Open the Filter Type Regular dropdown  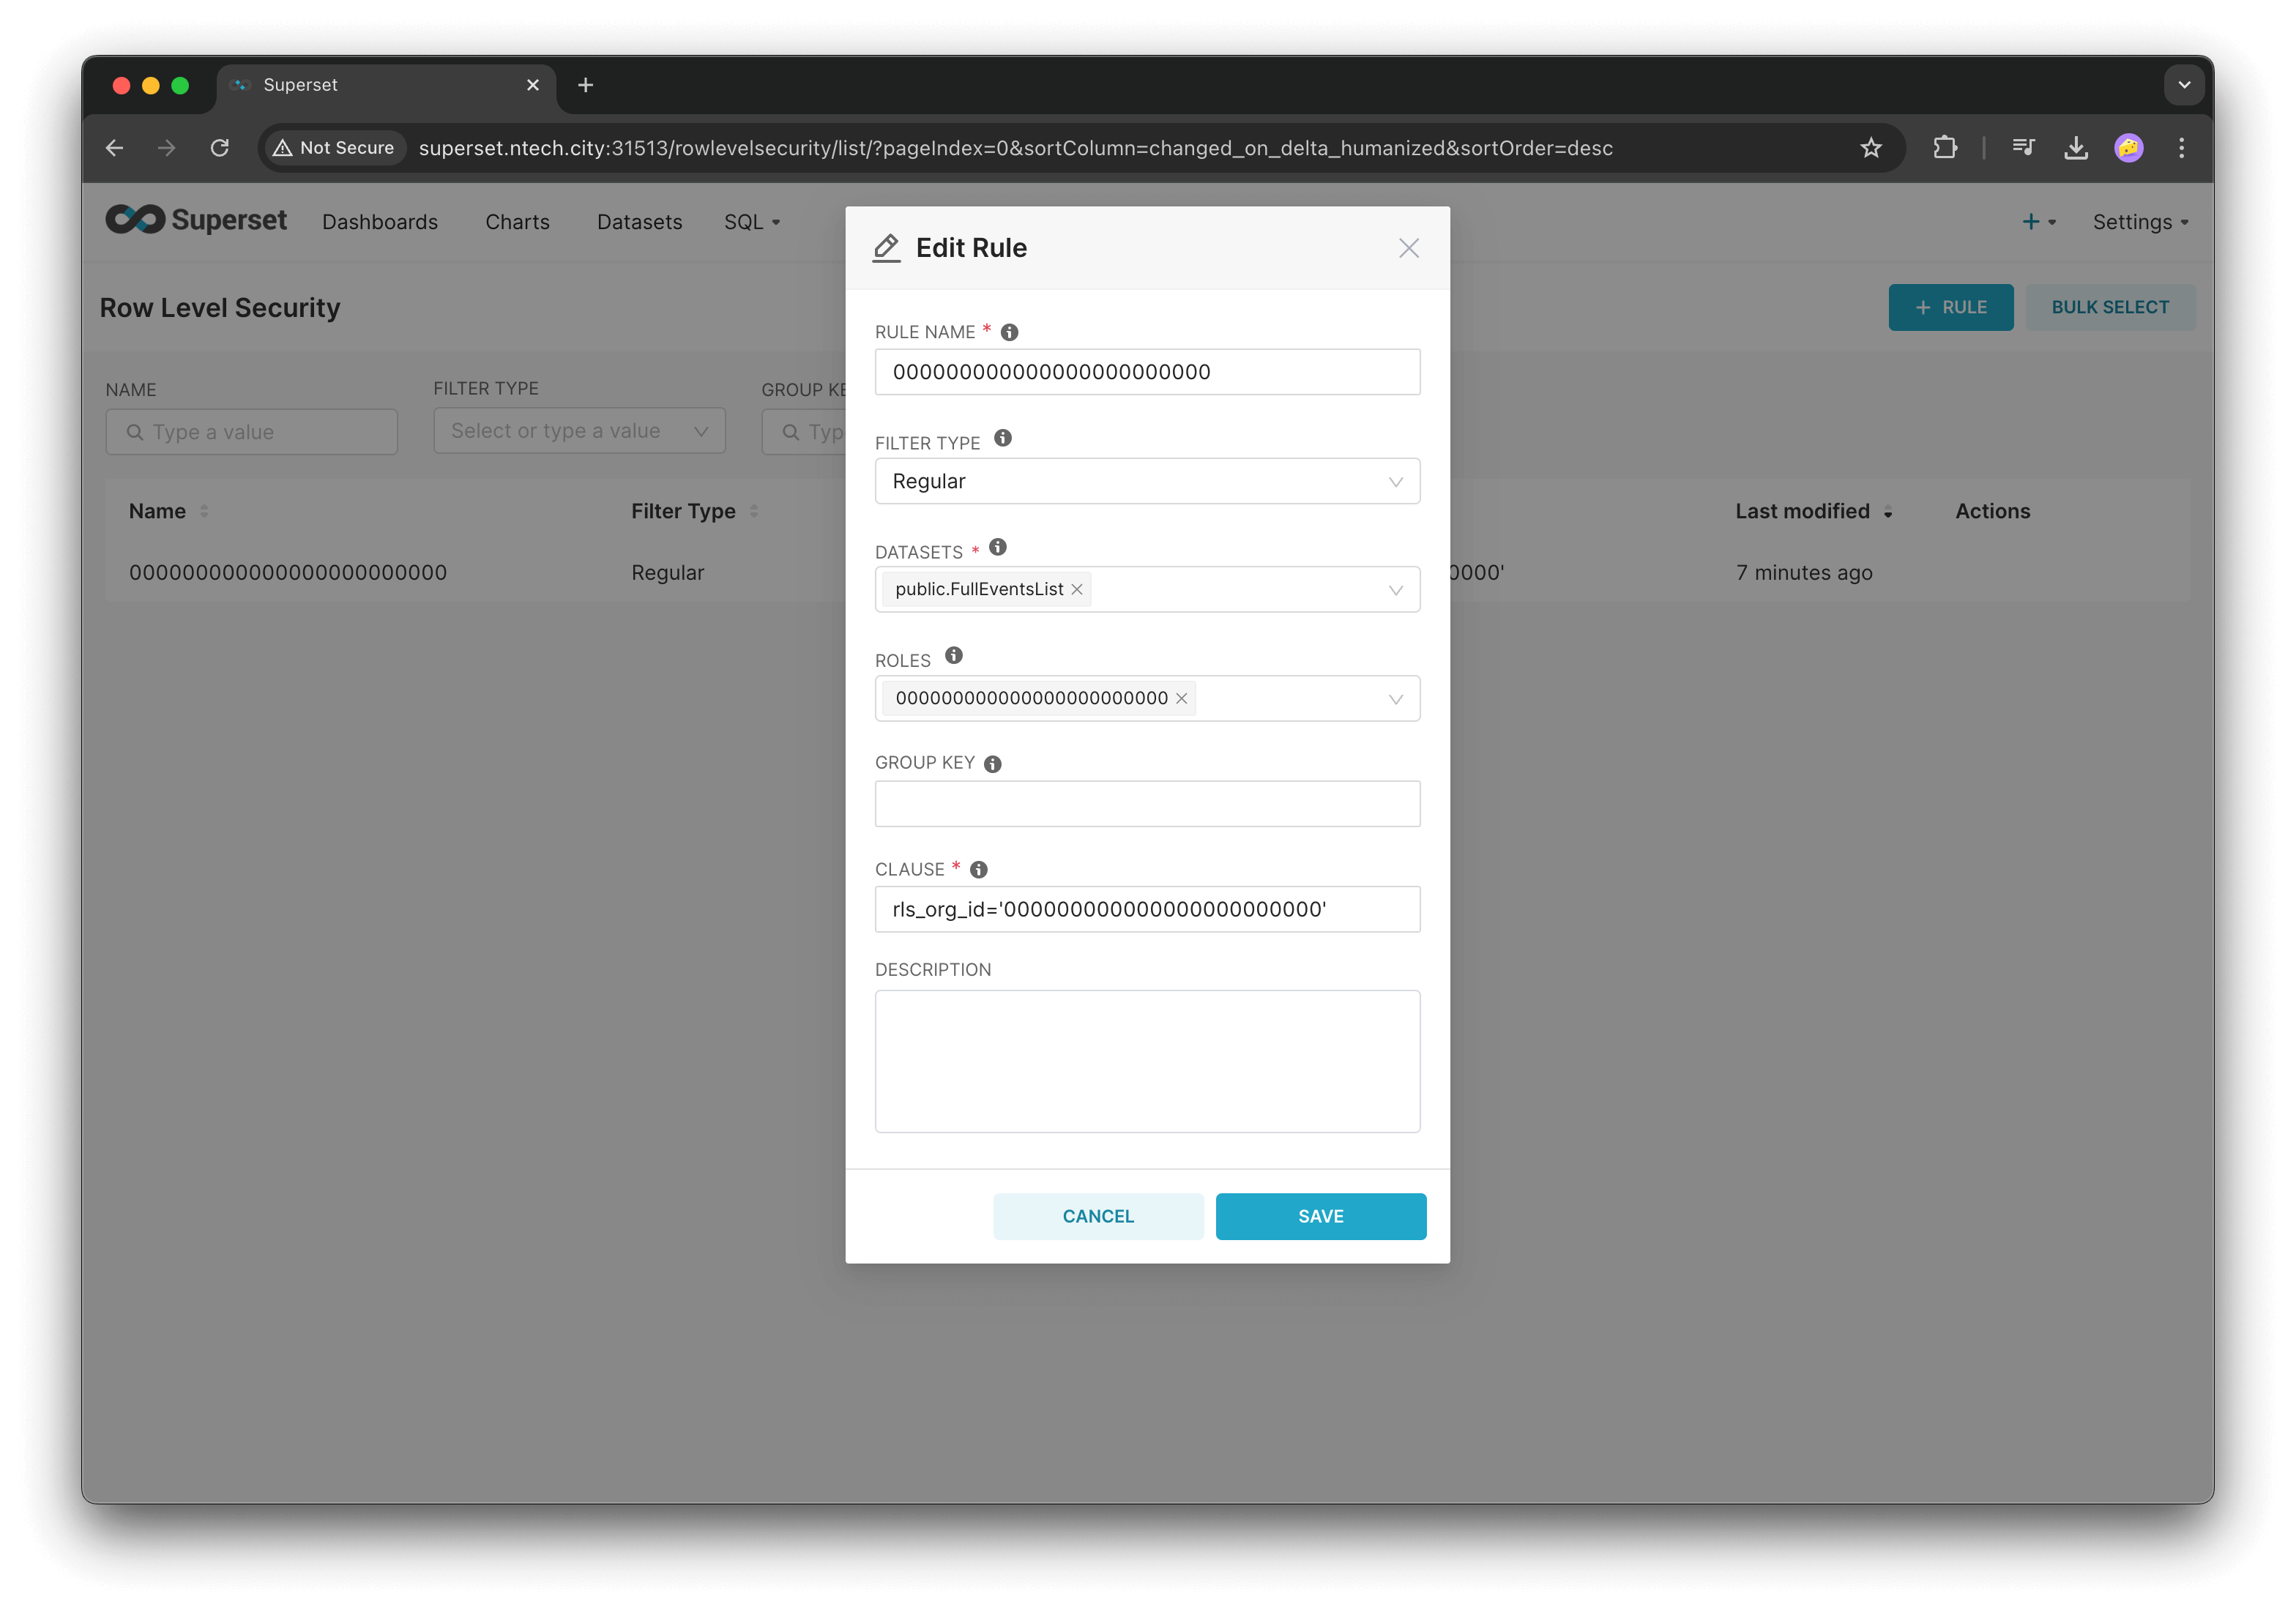[1146, 482]
